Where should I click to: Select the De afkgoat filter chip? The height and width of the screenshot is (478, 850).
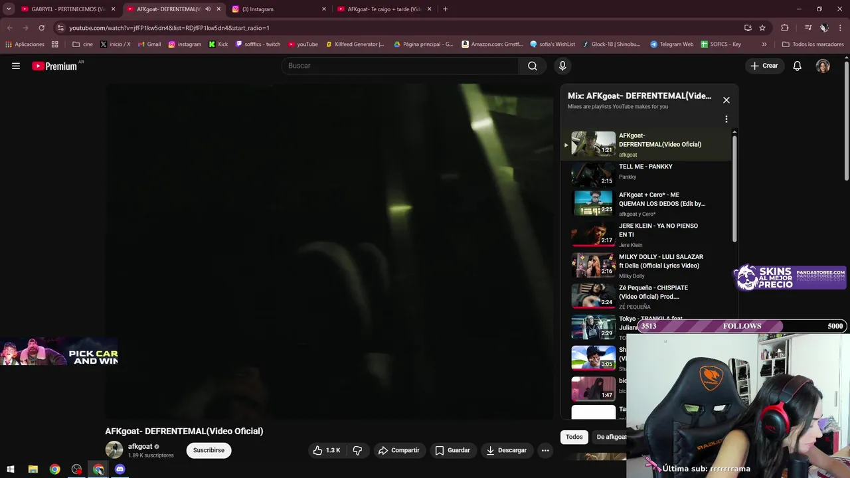coord(611,437)
